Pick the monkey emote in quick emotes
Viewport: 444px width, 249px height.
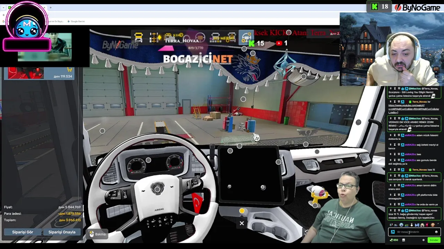433,225
